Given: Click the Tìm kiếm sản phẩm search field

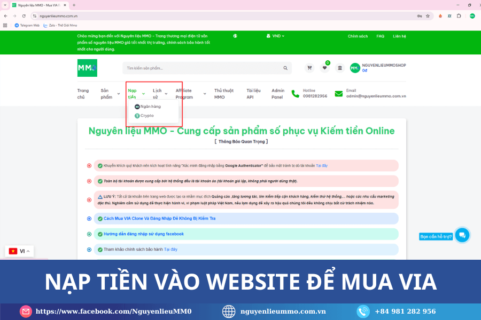Looking at the screenshot, I should tap(203, 68).
